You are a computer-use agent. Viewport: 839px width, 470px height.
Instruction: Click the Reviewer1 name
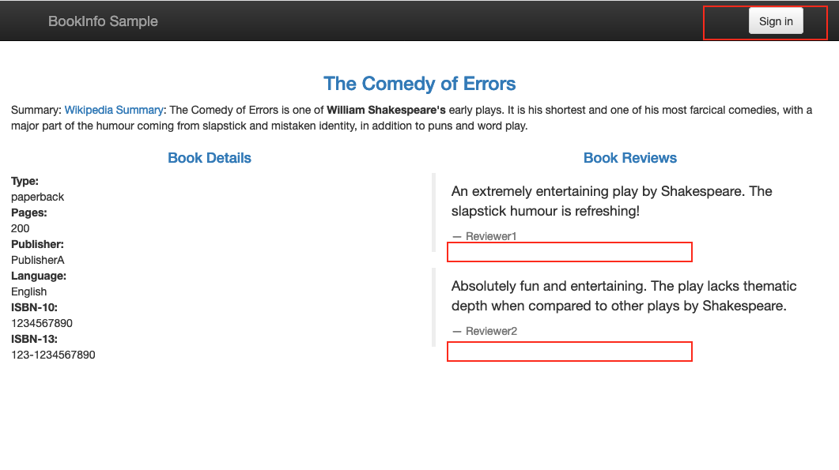click(x=490, y=236)
